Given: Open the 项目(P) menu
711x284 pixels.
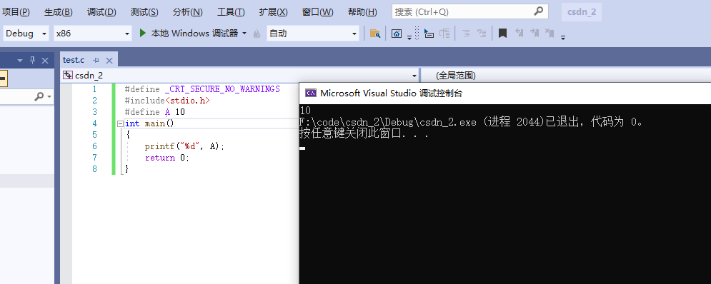Looking at the screenshot, I should (16, 12).
